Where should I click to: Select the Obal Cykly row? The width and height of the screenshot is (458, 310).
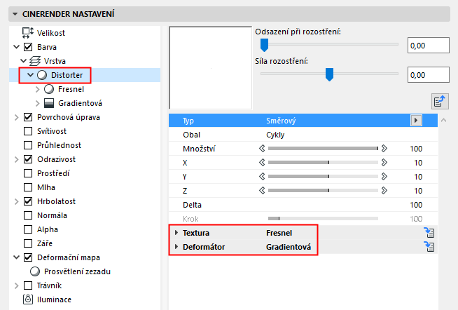[303, 135]
